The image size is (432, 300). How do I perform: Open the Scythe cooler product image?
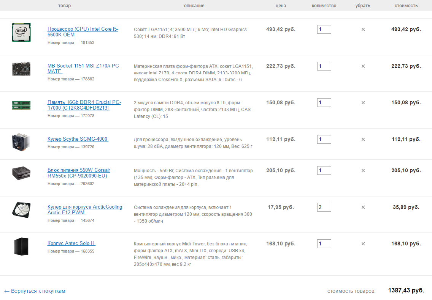[x=21, y=142]
